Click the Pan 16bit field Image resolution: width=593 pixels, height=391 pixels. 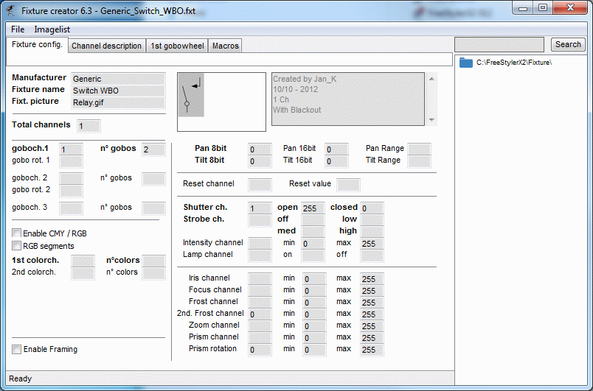click(336, 149)
